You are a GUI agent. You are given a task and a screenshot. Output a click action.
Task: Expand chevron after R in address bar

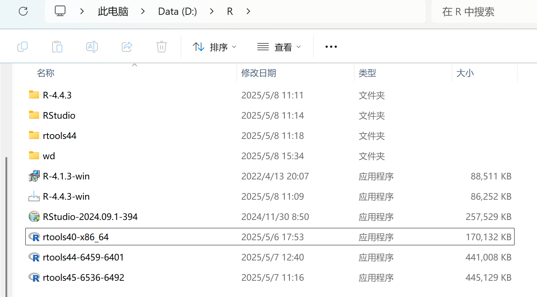point(248,11)
